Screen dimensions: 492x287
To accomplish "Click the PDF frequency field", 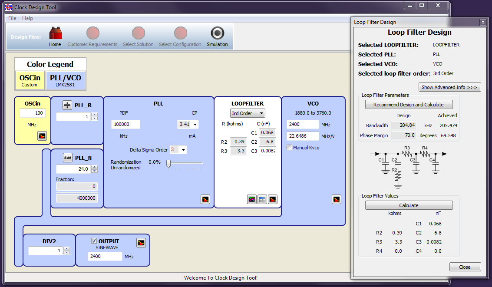I will click(x=125, y=125).
